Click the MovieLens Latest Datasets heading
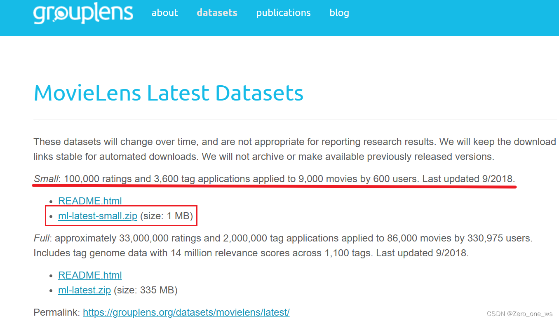This screenshot has height=321, width=559. pos(169,93)
